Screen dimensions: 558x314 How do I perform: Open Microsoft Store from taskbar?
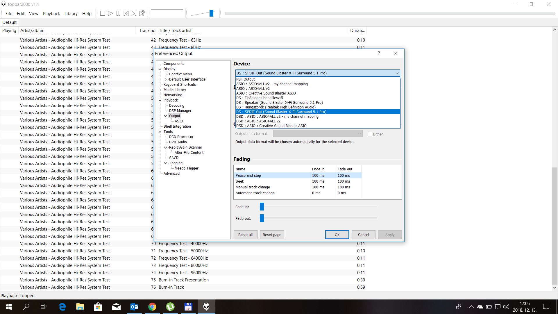click(x=98, y=307)
